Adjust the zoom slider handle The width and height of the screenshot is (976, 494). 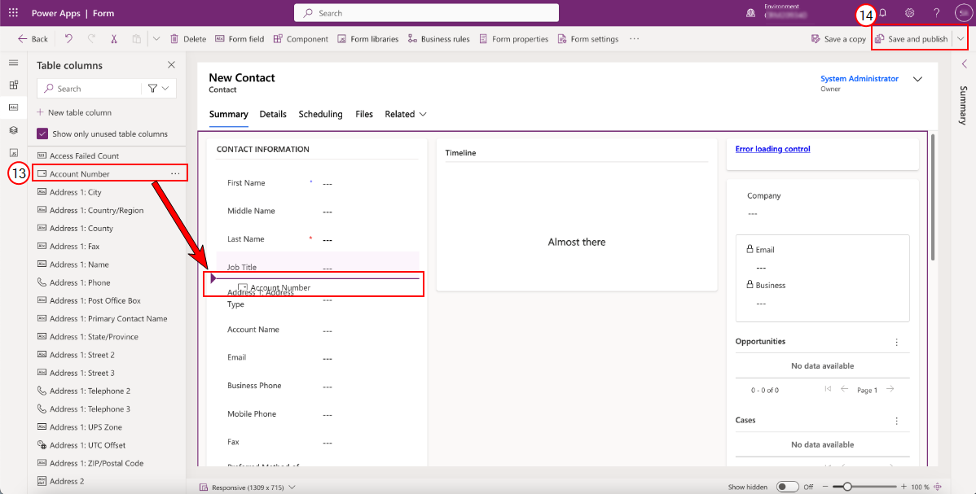click(847, 487)
